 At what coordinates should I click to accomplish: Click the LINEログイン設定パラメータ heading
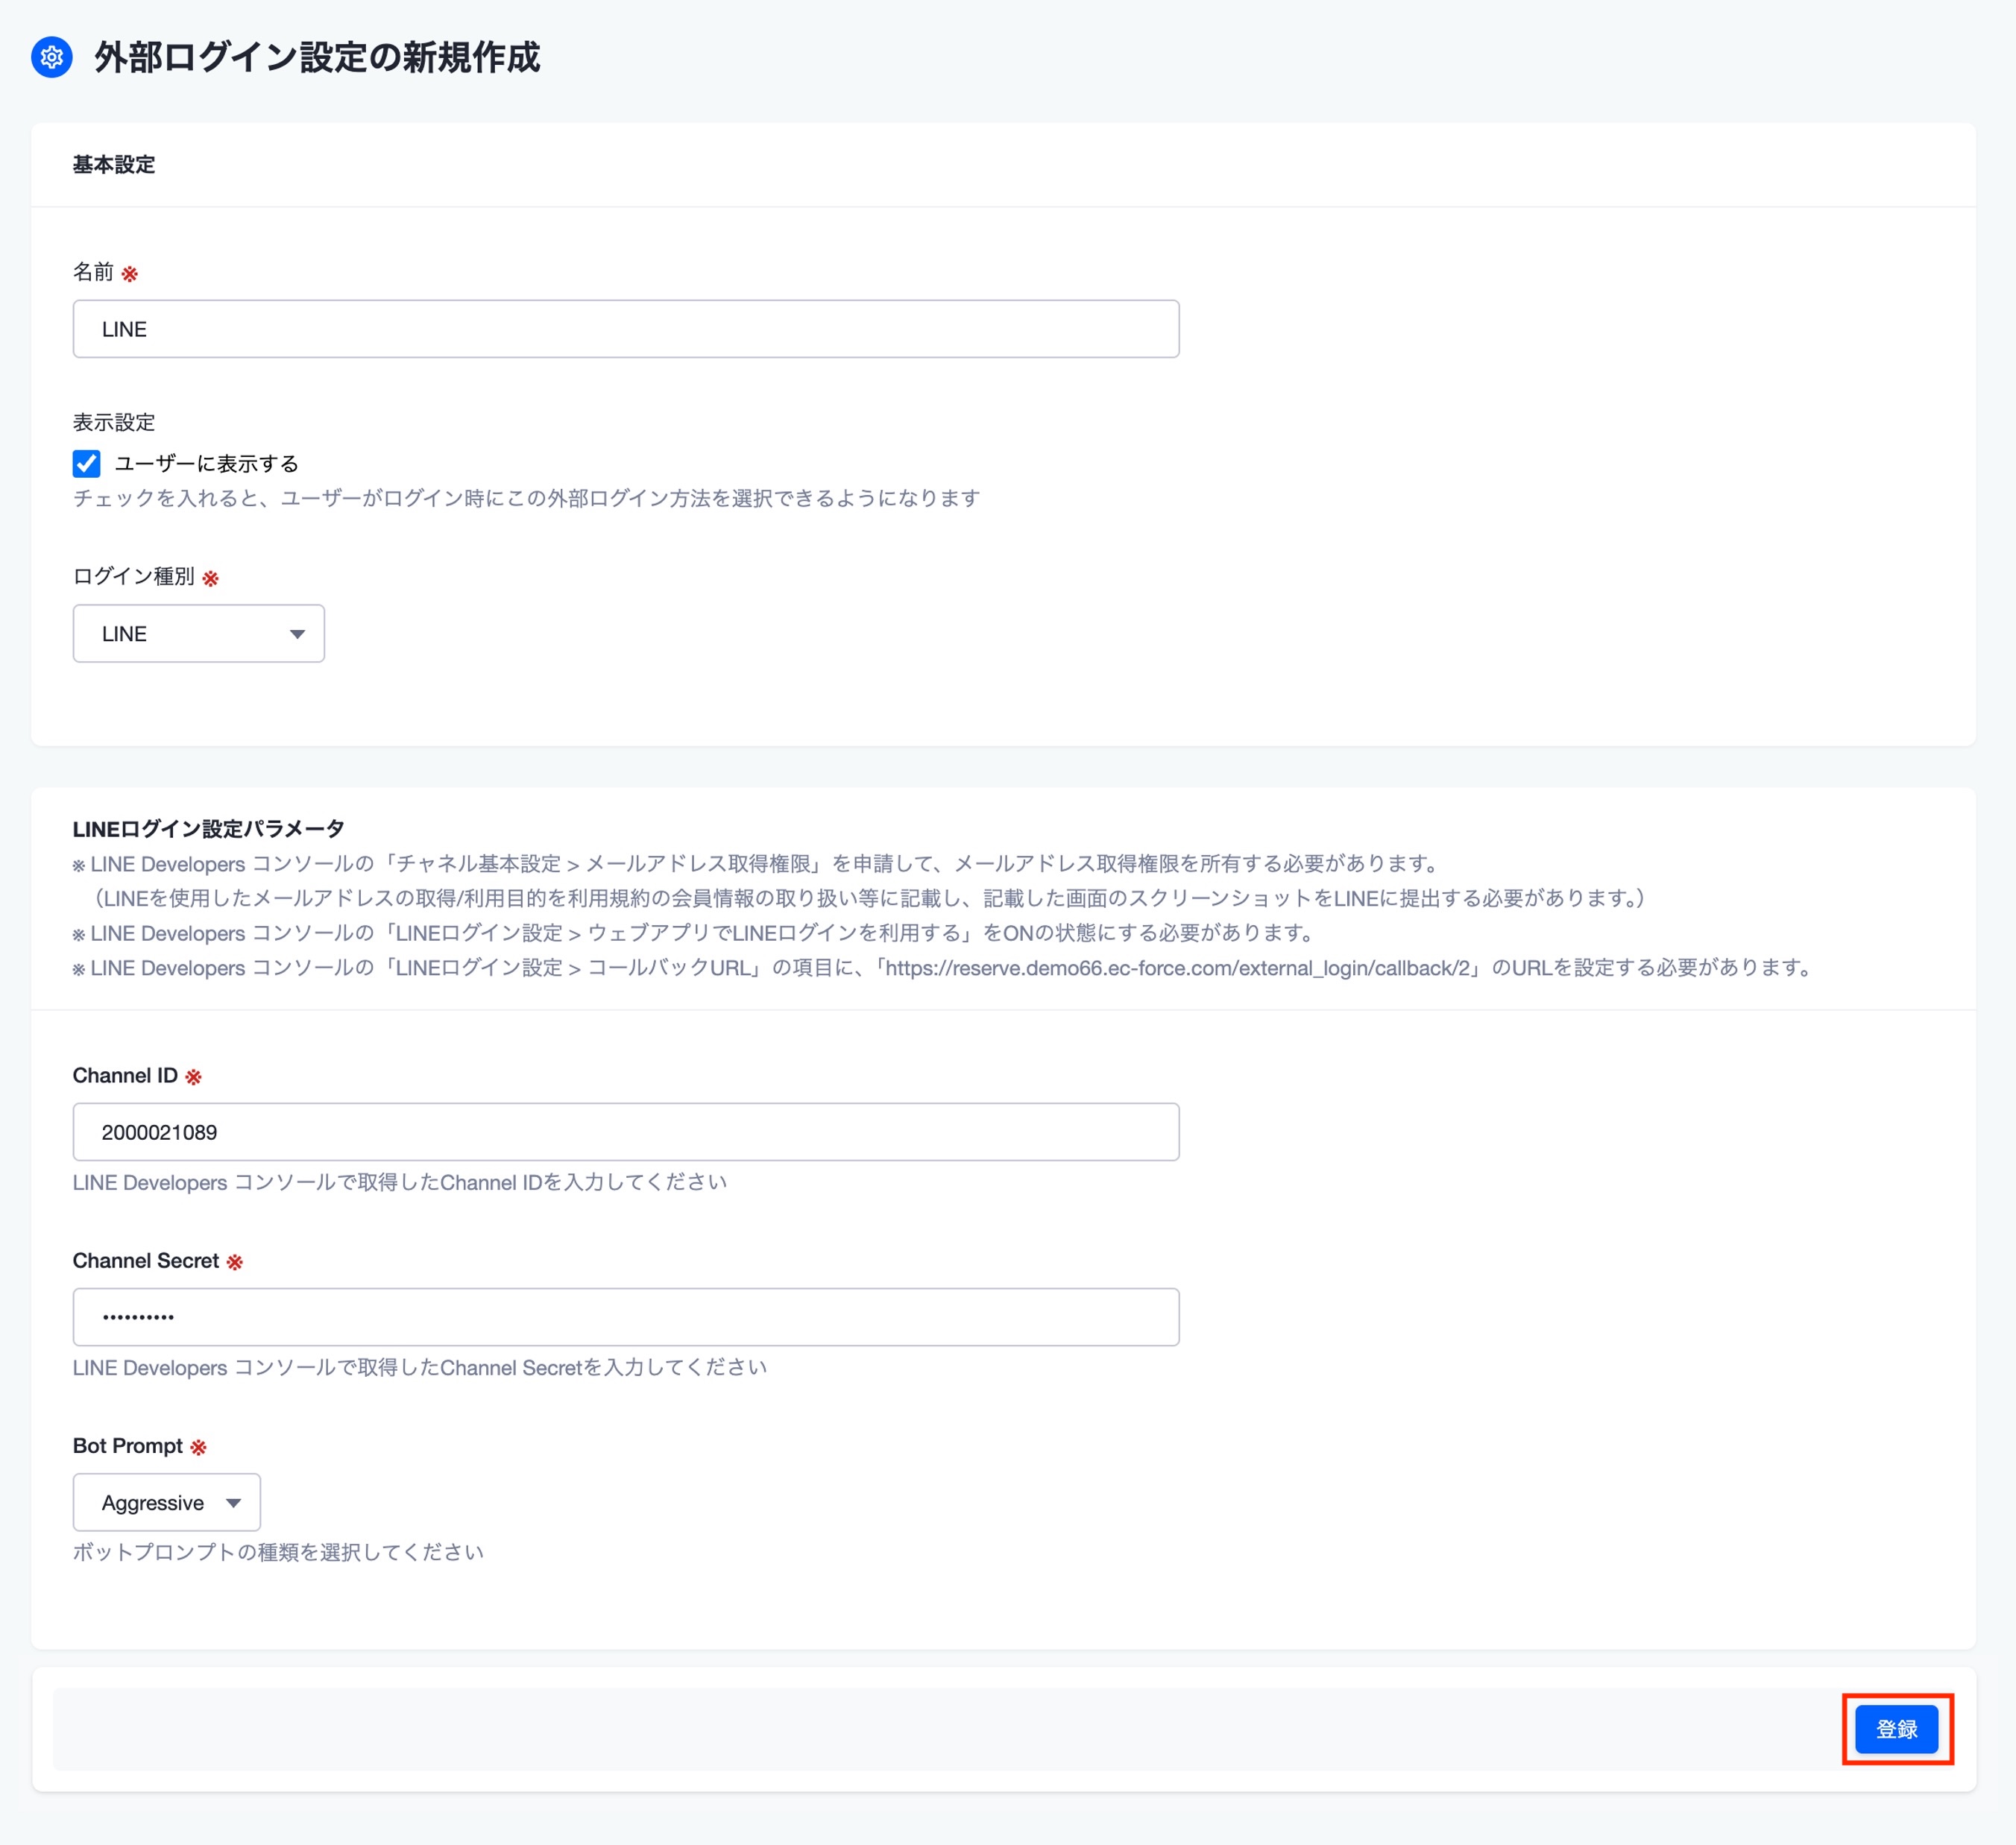[208, 829]
